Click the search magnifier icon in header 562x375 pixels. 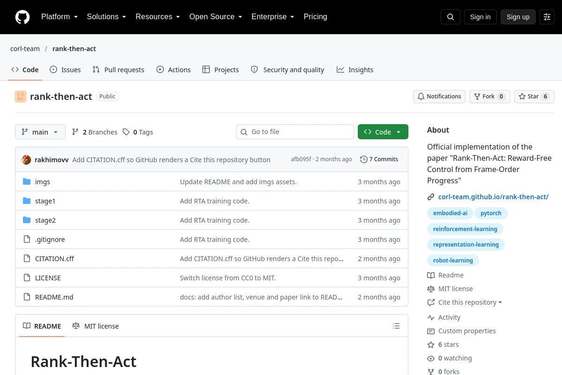451,17
